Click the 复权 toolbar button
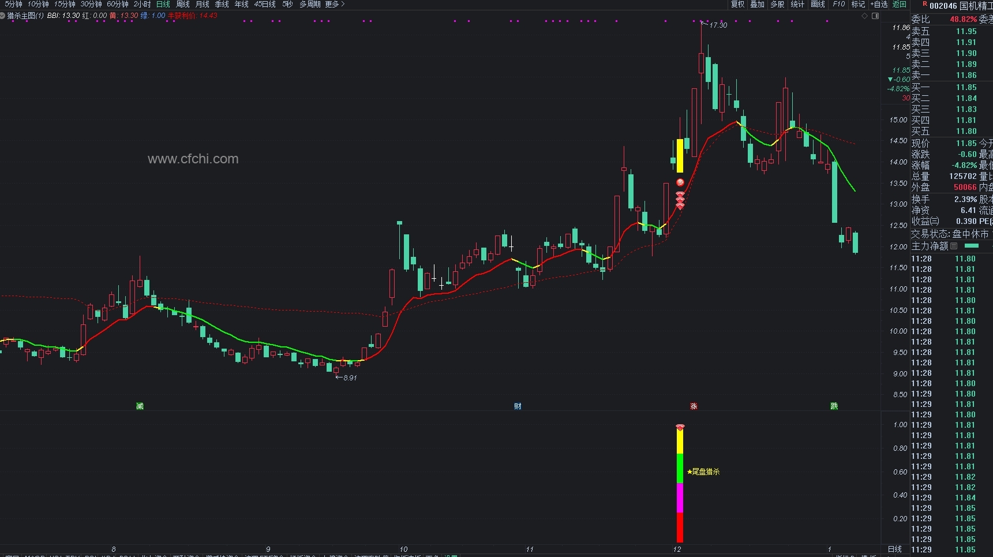 coord(737,4)
